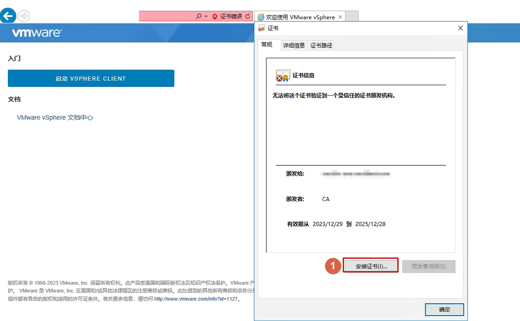520x321 pixels.
Task: Click the certificate warning icon beside 证书信息
Action: click(x=283, y=76)
